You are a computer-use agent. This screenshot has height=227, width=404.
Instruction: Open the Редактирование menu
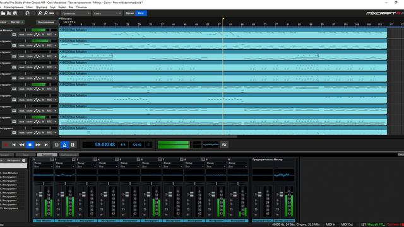13,7
